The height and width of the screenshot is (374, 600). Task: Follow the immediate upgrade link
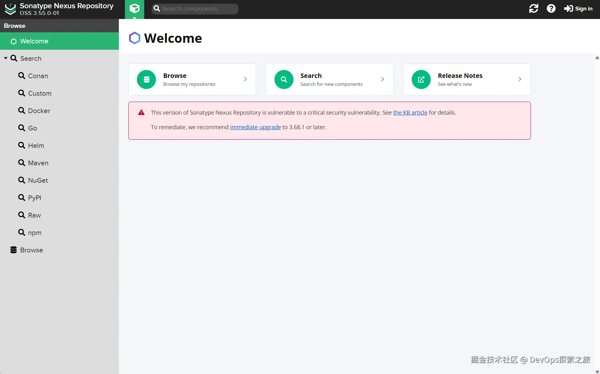[x=255, y=127]
